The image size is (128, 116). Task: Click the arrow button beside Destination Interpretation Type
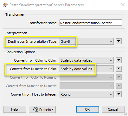[x=119, y=41]
